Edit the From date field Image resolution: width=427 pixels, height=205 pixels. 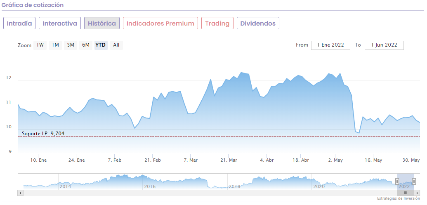[x=330, y=45]
